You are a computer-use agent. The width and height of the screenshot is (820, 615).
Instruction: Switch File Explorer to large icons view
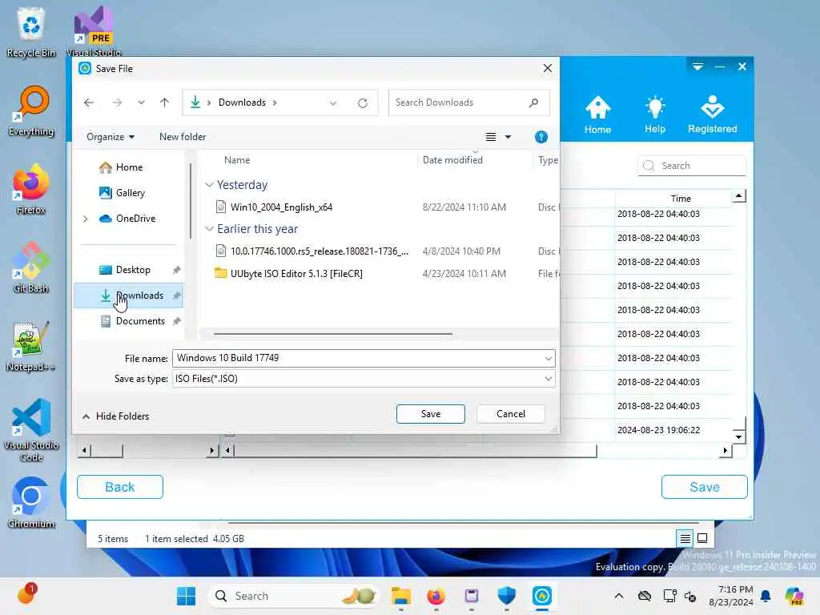(702, 538)
